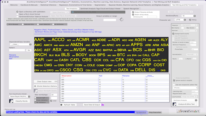Click the Classify Words button
Screen dimensions: 206x116
20,101
